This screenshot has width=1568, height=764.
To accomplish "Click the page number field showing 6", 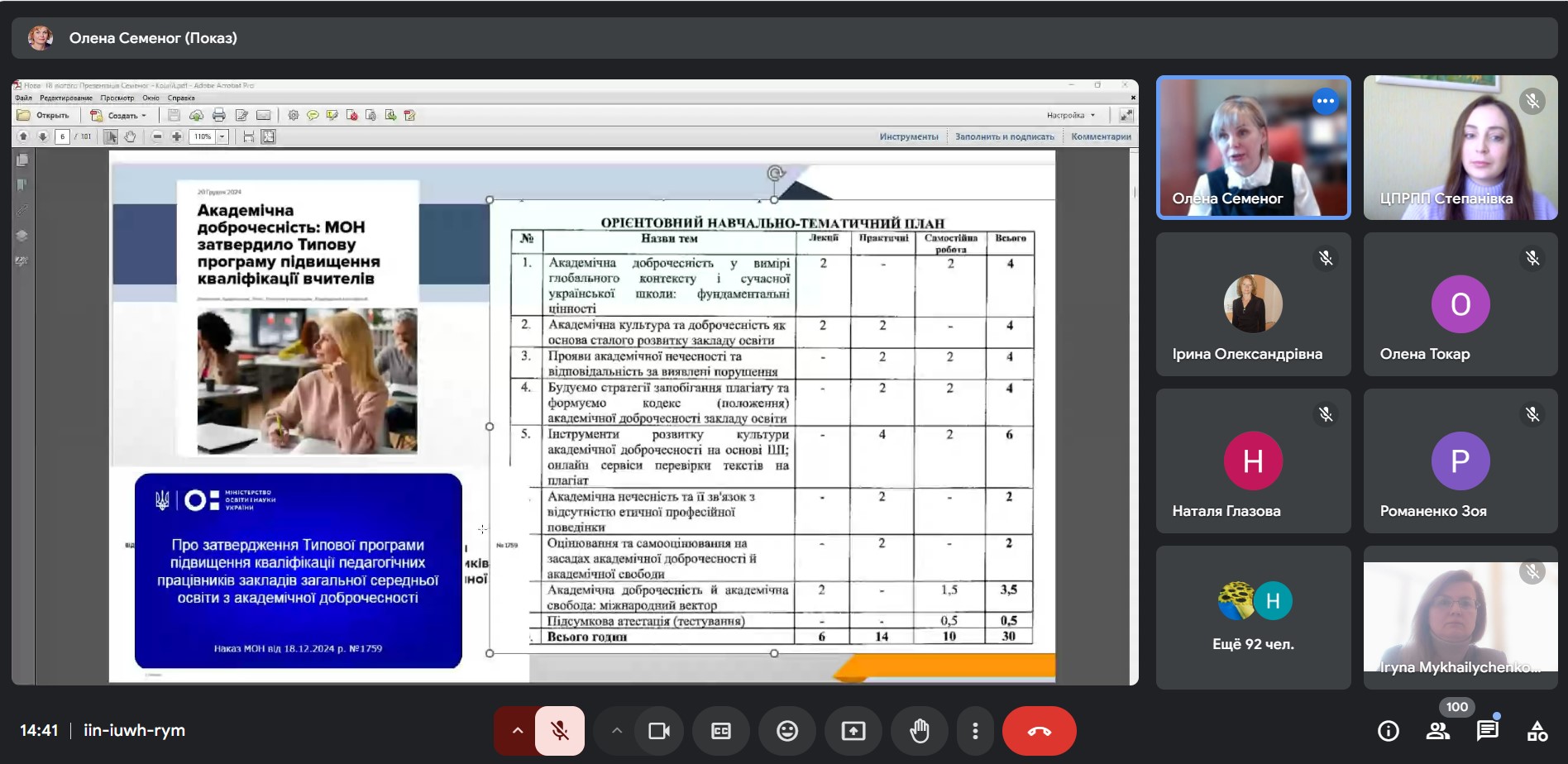I will [x=62, y=136].
